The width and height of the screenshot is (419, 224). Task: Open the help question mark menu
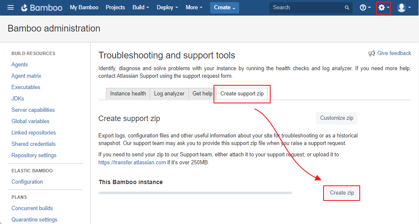(x=365, y=8)
